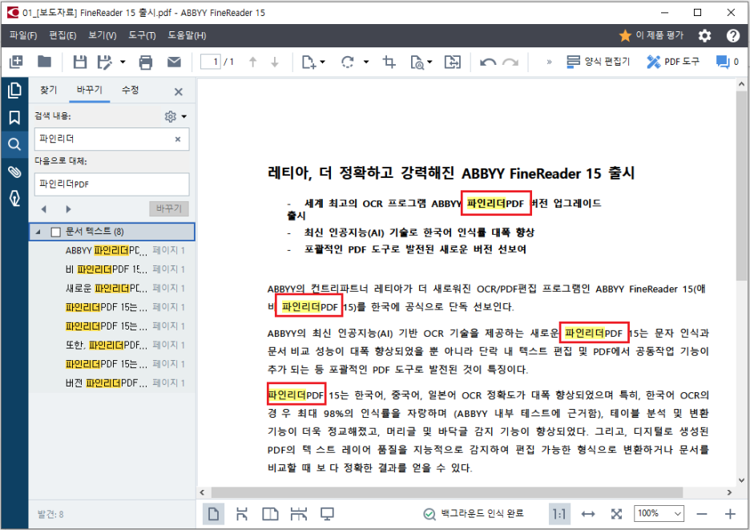Open the PDF 도구 tools
Image resolution: width=750 pixels, height=530 pixels.
[672, 62]
